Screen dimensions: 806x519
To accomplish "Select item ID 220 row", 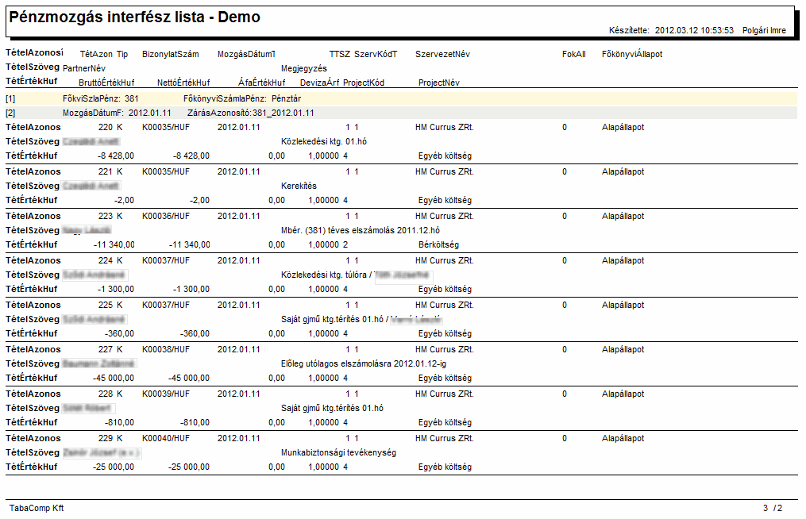I will click(402, 128).
